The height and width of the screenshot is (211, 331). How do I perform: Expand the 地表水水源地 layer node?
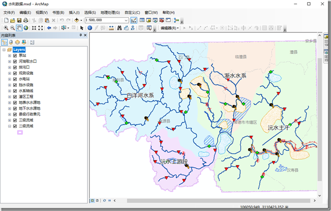10,103
